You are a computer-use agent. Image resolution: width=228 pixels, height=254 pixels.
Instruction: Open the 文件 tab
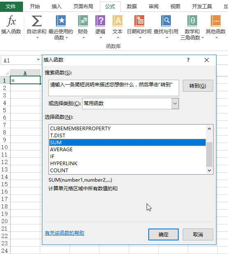point(11,7)
